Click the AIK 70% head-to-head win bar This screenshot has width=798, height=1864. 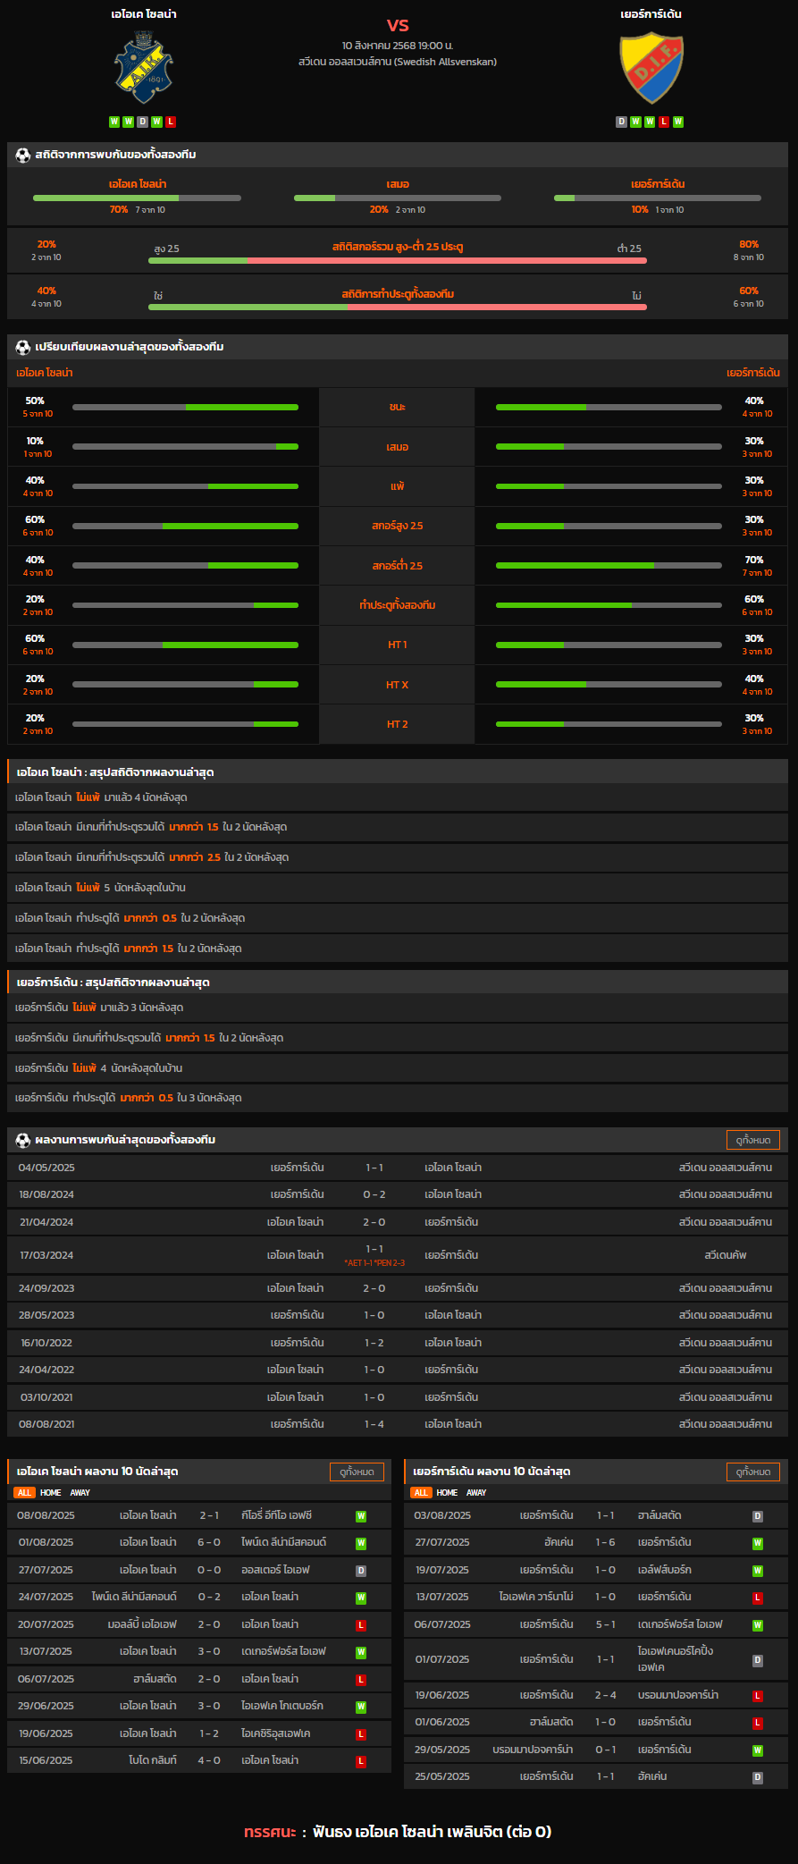(137, 198)
